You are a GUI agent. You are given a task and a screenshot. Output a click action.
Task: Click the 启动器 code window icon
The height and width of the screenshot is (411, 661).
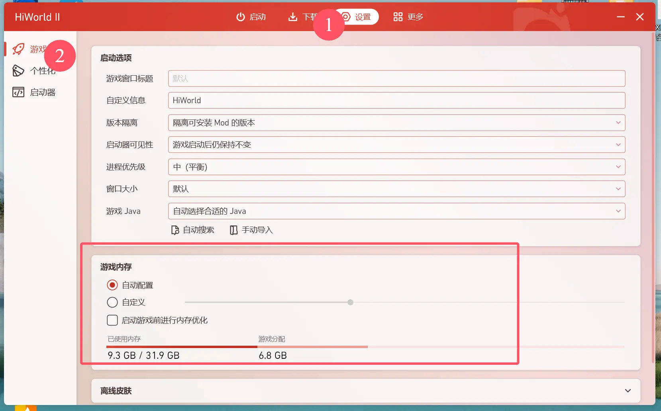(x=18, y=92)
